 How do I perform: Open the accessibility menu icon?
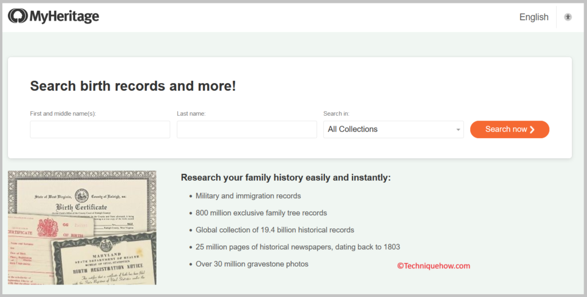pos(568,17)
